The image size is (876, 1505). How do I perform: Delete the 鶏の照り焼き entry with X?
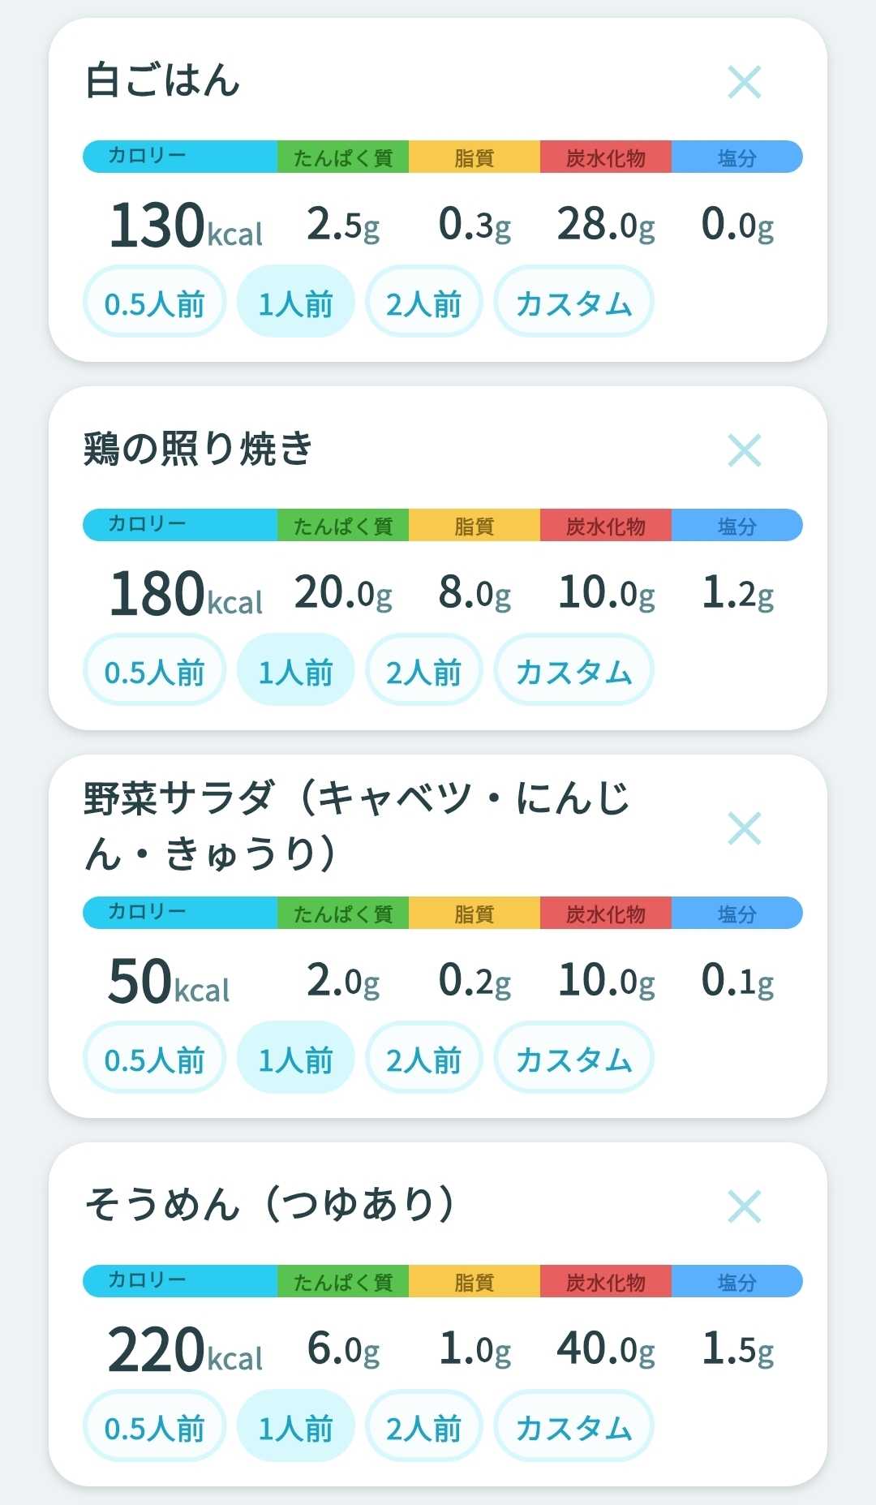(744, 450)
